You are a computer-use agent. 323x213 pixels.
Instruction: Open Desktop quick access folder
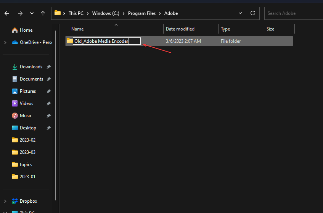coord(28,128)
